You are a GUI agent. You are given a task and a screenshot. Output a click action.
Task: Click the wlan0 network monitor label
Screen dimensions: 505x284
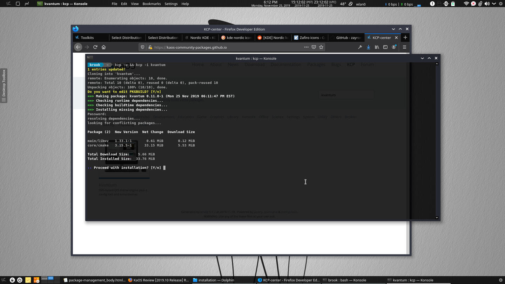click(x=361, y=4)
